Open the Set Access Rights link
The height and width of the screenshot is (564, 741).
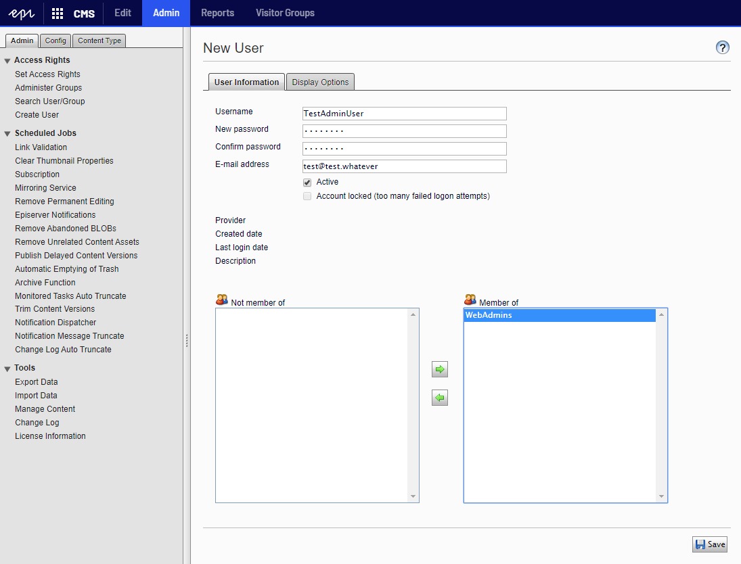coord(47,74)
